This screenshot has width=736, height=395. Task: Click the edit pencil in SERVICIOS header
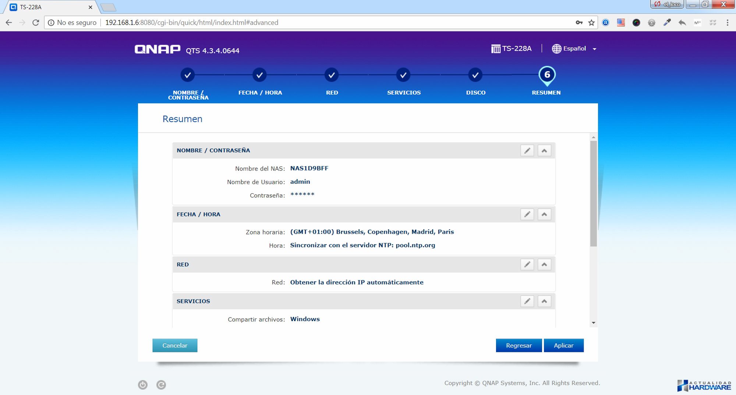527,301
